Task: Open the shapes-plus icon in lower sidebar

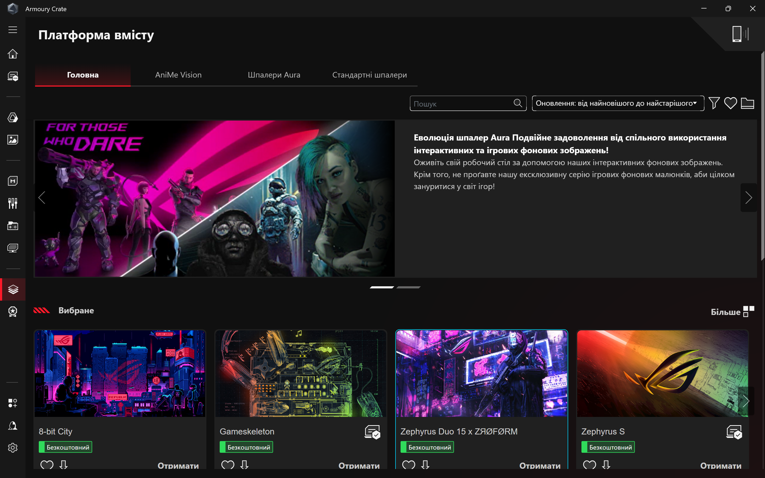Action: tap(13, 403)
